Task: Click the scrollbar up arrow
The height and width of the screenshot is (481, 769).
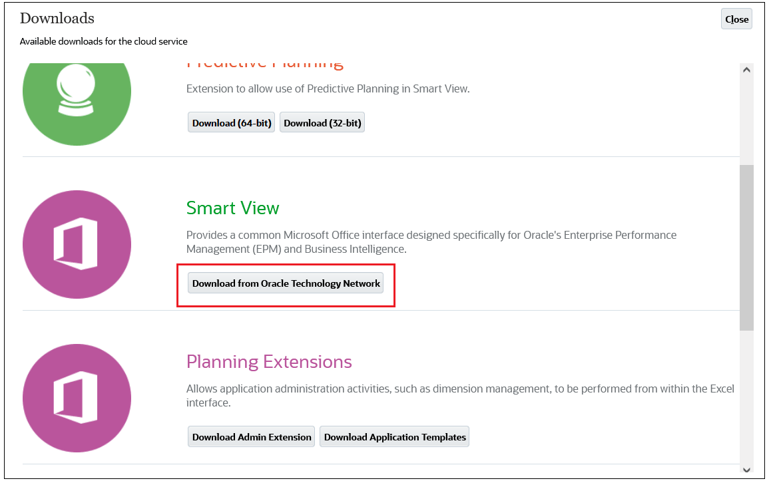Action: tap(747, 69)
